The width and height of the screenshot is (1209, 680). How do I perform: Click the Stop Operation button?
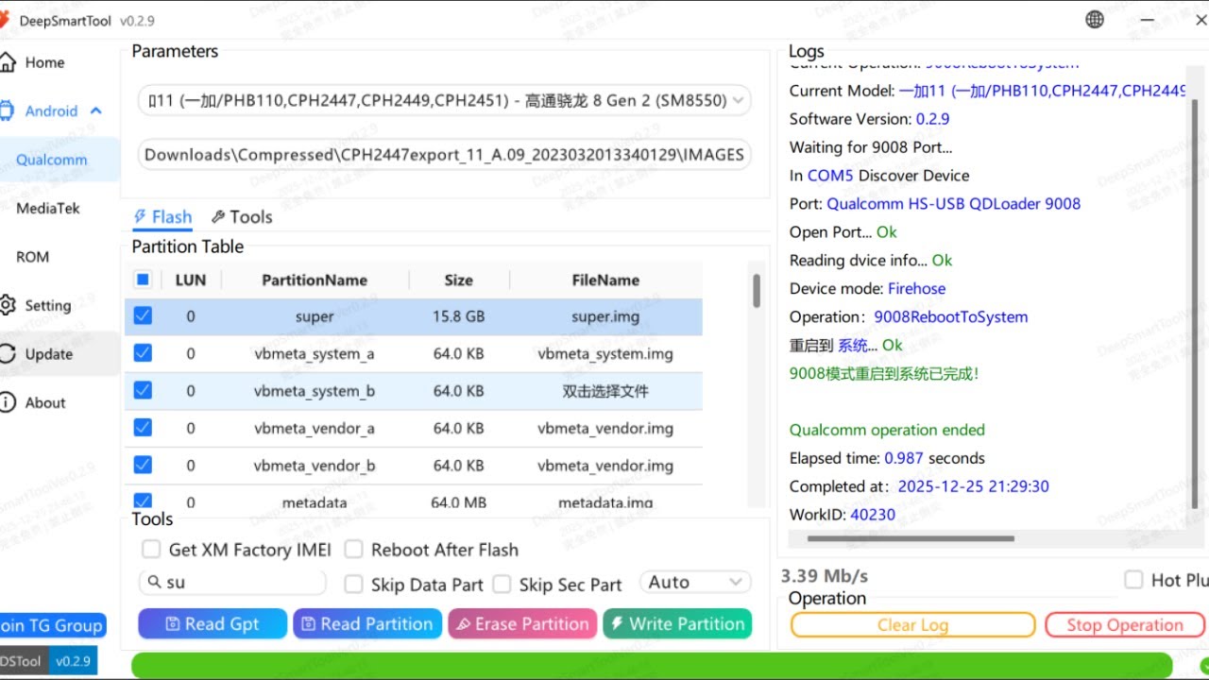(1124, 625)
